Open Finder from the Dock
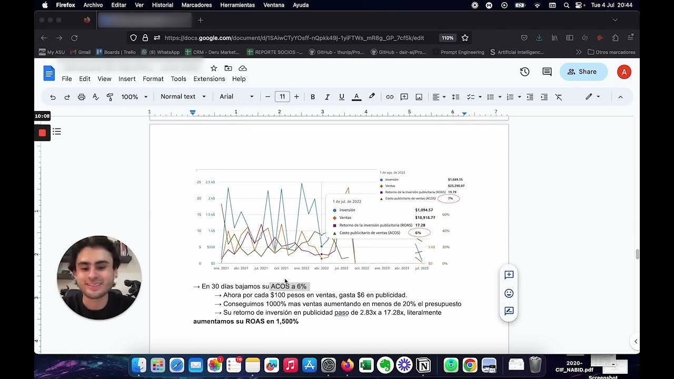The image size is (674, 379). tap(139, 365)
